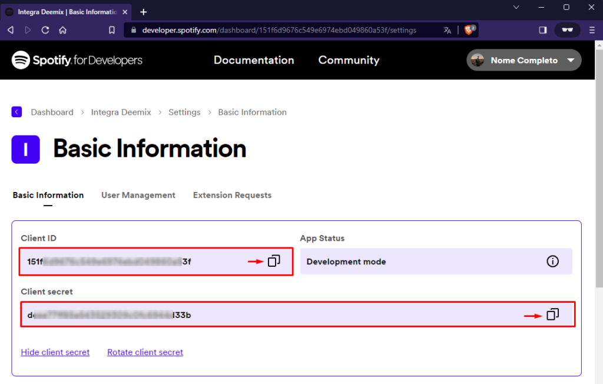The image size is (603, 384).
Task: Minimize the browser window
Action: point(541,7)
